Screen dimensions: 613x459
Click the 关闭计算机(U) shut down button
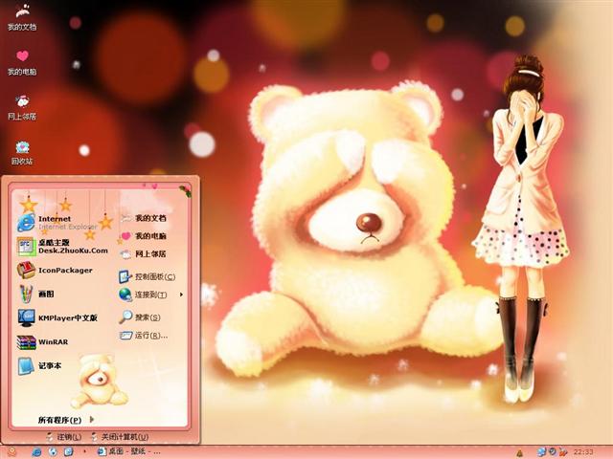[x=119, y=437]
